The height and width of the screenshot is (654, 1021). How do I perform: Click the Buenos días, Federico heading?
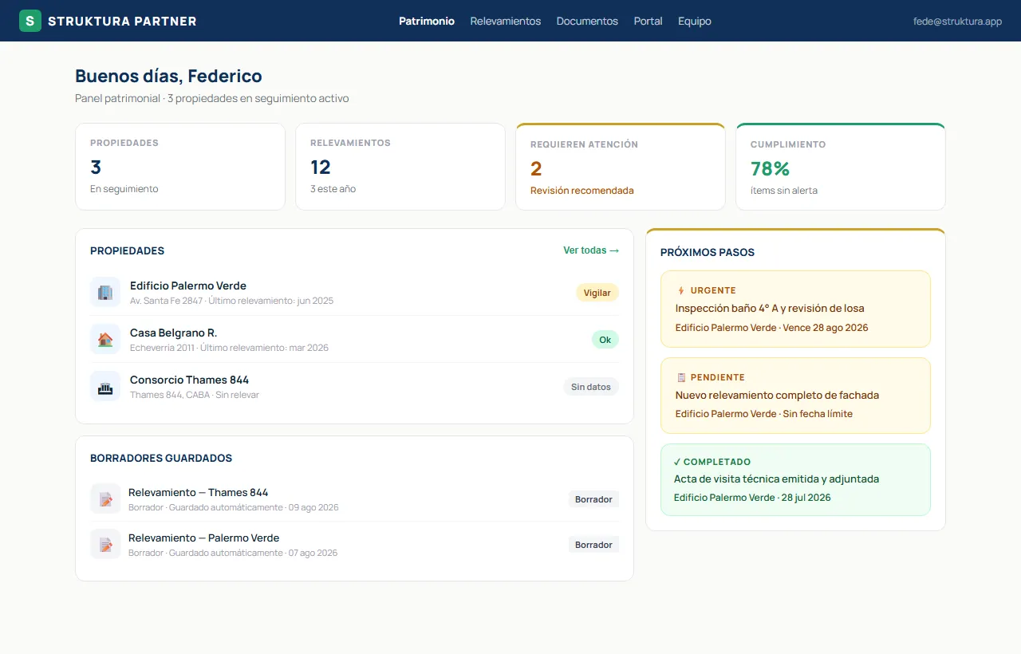(168, 77)
